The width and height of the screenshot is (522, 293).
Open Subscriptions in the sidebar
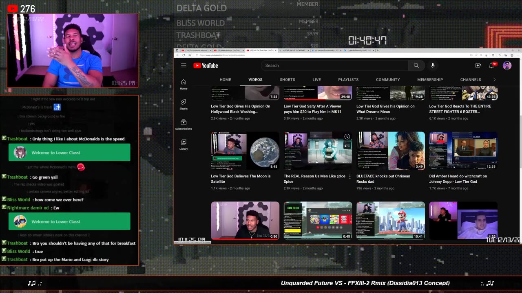(184, 124)
